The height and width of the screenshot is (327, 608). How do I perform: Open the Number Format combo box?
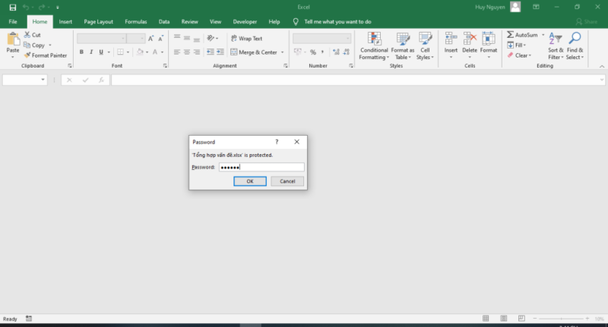click(x=321, y=38)
